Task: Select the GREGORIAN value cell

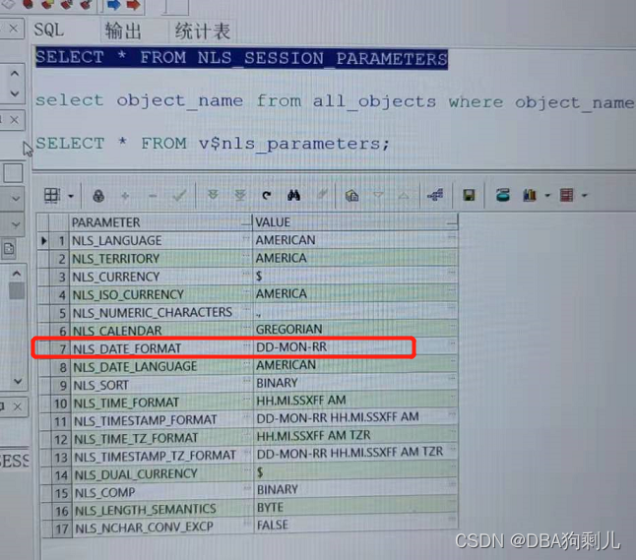Action: coord(354,329)
